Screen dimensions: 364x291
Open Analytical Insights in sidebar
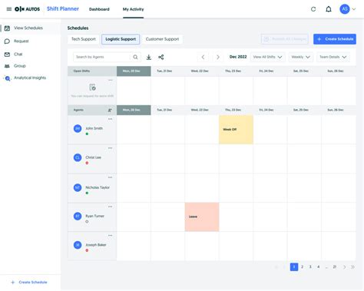coord(30,78)
